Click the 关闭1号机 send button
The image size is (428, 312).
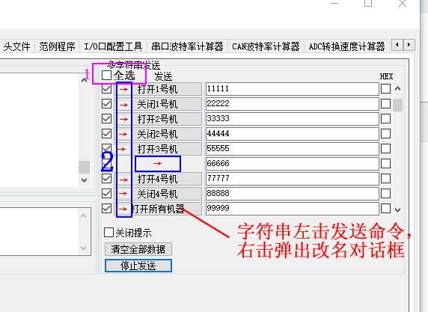tap(158, 104)
